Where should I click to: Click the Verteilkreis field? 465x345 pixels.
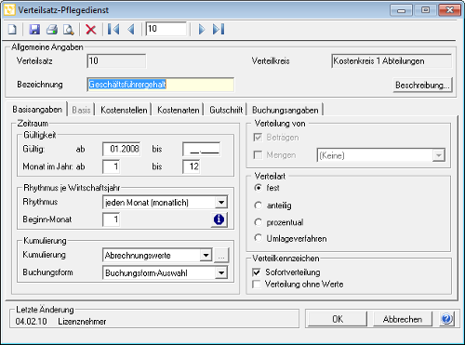coord(392,60)
